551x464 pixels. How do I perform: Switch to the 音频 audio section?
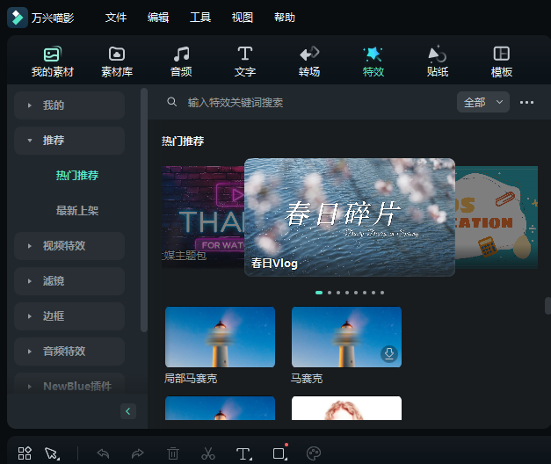pos(181,62)
